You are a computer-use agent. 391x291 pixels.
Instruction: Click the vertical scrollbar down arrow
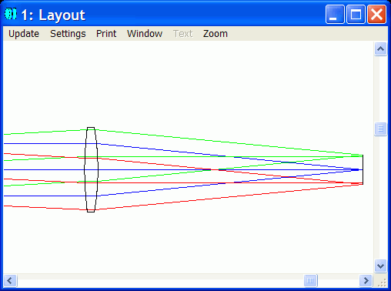point(380,266)
